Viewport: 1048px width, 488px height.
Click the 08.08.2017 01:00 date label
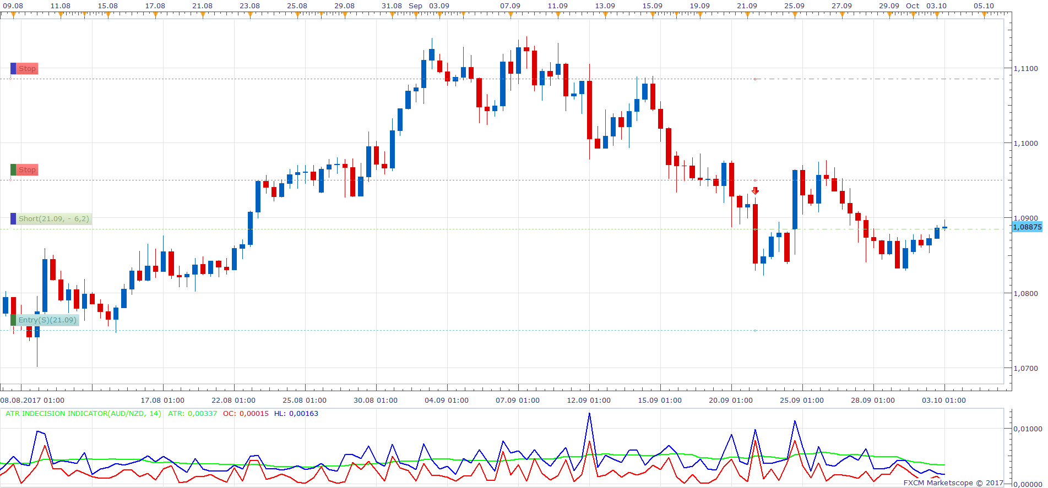pyautogui.click(x=32, y=401)
